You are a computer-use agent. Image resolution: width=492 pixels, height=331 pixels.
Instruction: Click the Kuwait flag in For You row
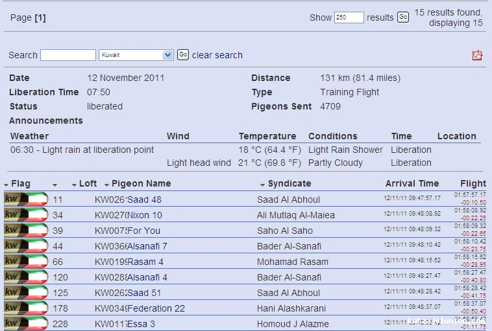pos(26,230)
